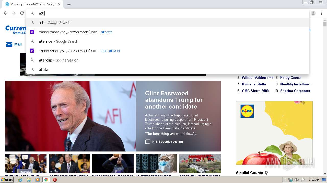Open Windows Media Player from the taskbar
This screenshot has height=183, width=327.
pos(38,180)
